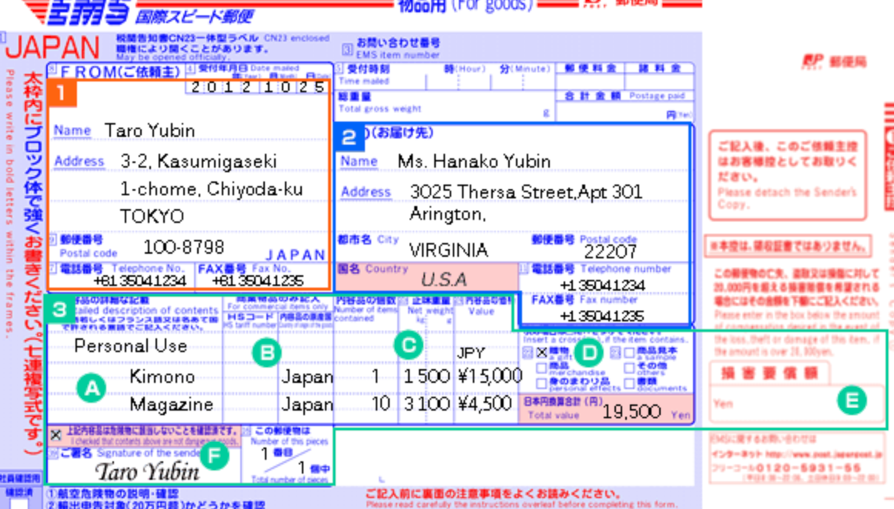Click the 'Taro Yubin' signature
The width and height of the screenshot is (894, 509).
148,471
